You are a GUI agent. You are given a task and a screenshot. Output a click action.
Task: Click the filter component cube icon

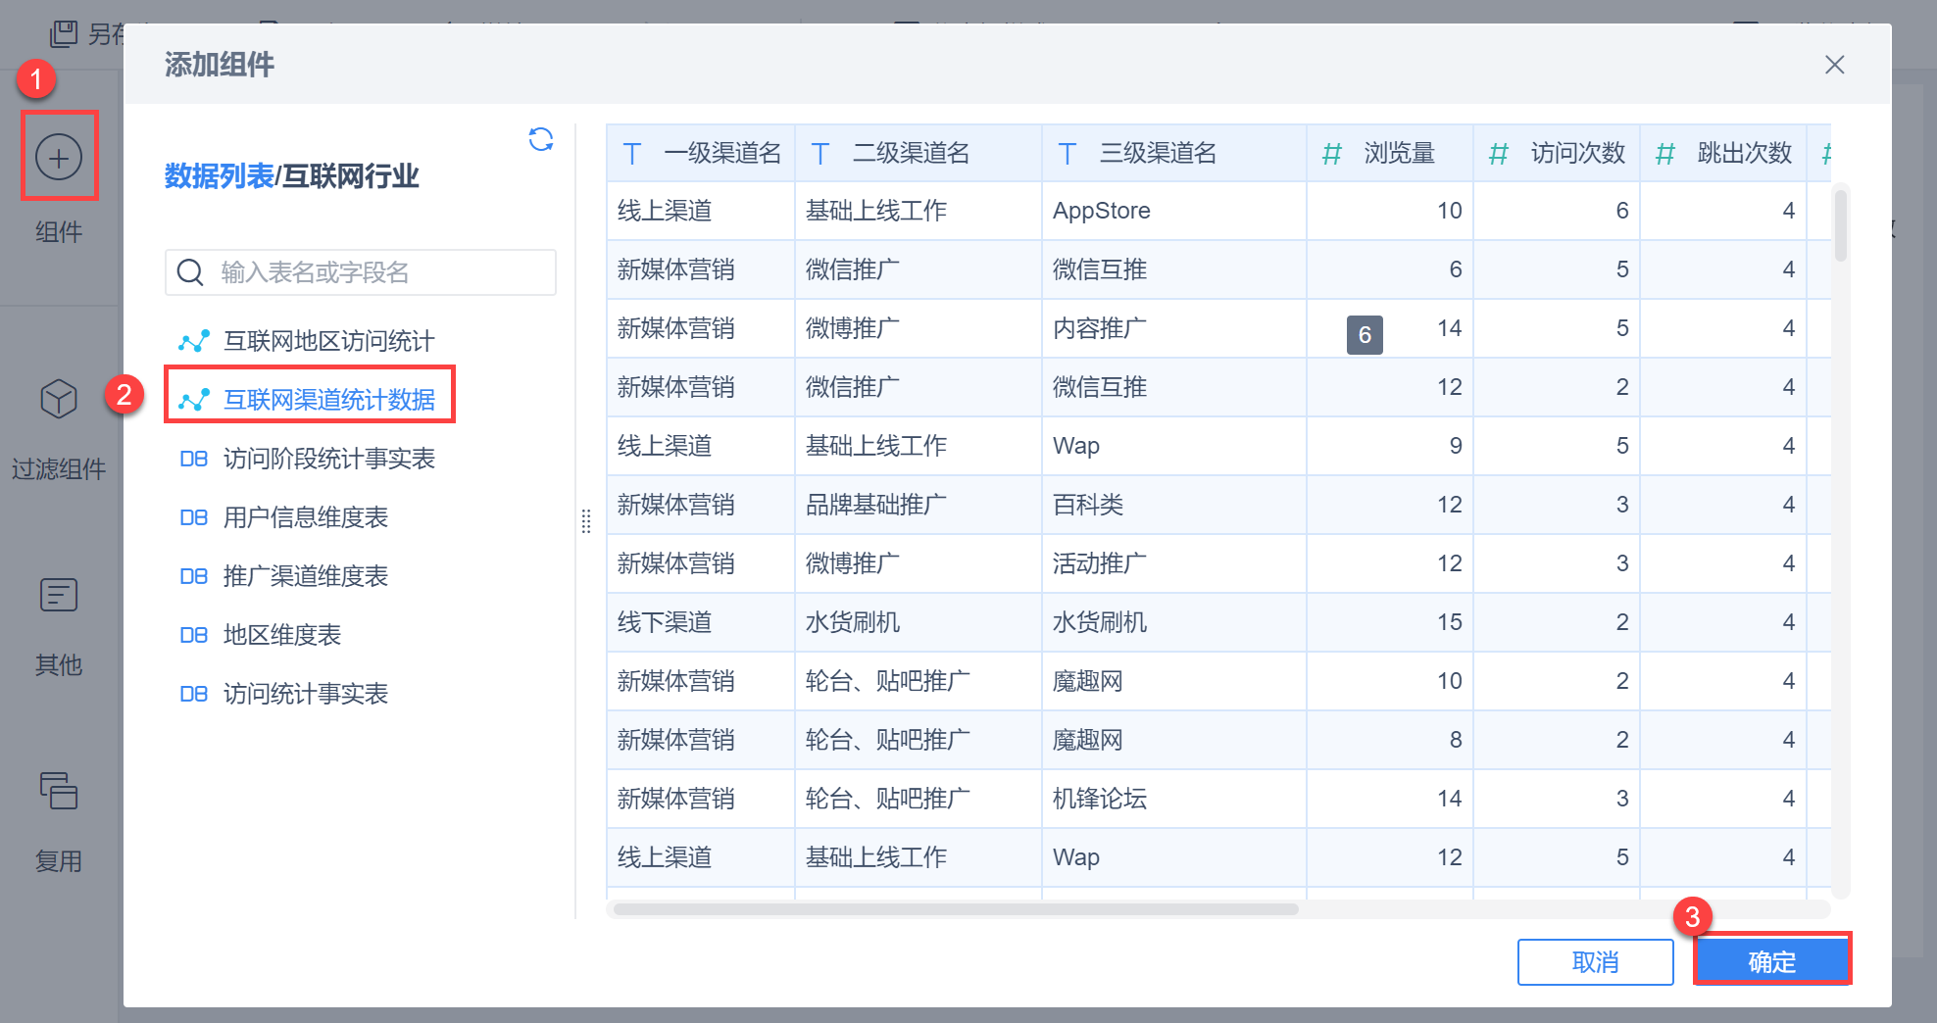59,399
